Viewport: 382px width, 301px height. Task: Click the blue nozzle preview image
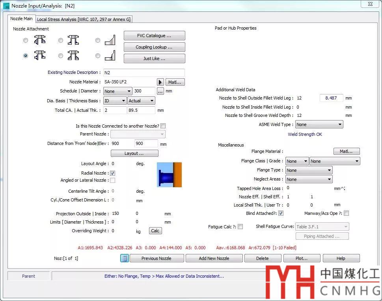click(x=169, y=174)
